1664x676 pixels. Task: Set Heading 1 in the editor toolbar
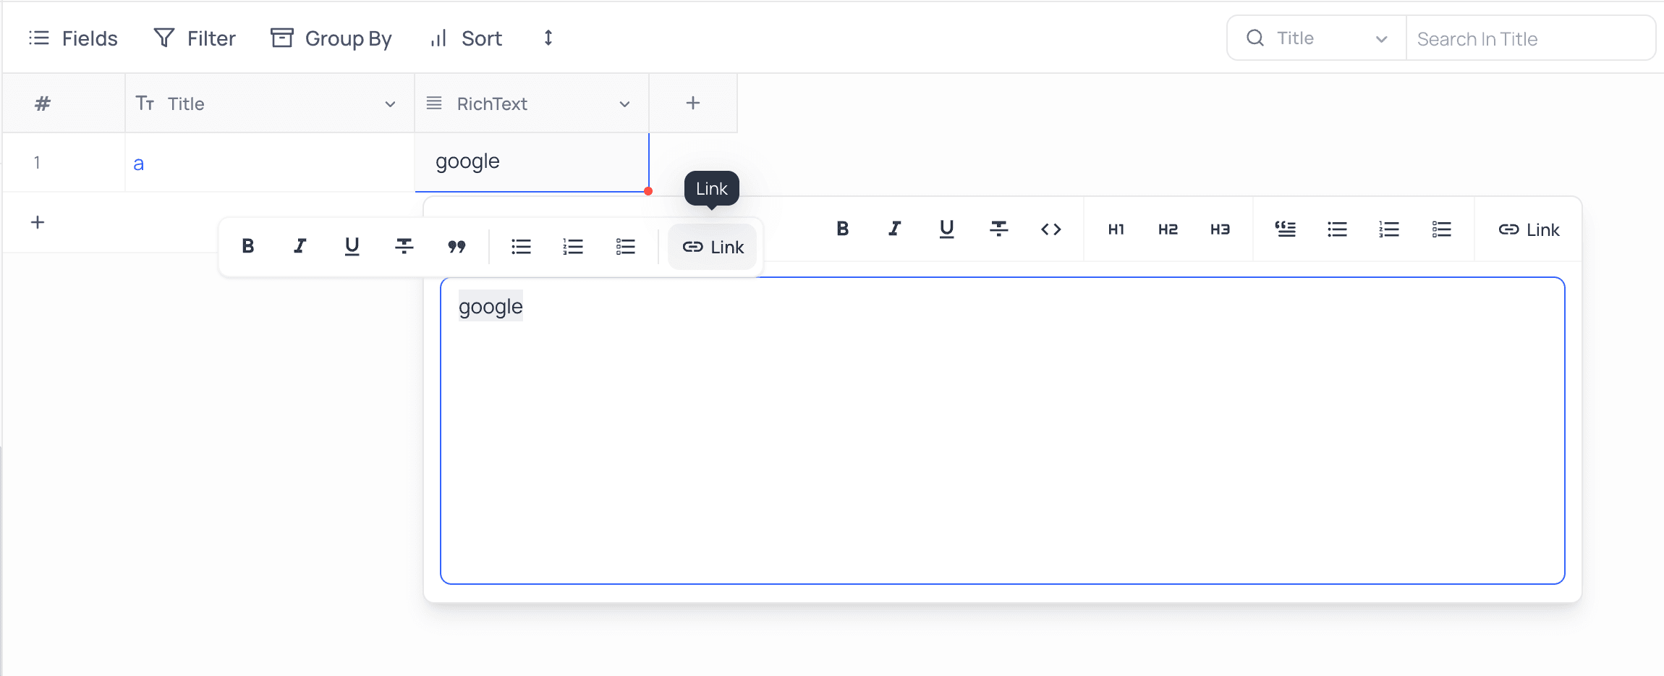pyautogui.click(x=1116, y=229)
